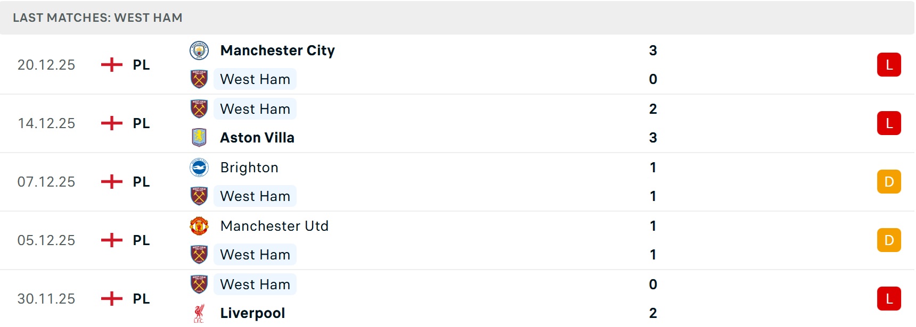Screen dimensions: 916x327
Task: Open the Aston Villa team link
Action: point(257,138)
